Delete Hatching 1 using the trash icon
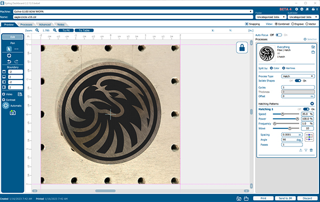This screenshot has width=320, height=202. coord(311,150)
